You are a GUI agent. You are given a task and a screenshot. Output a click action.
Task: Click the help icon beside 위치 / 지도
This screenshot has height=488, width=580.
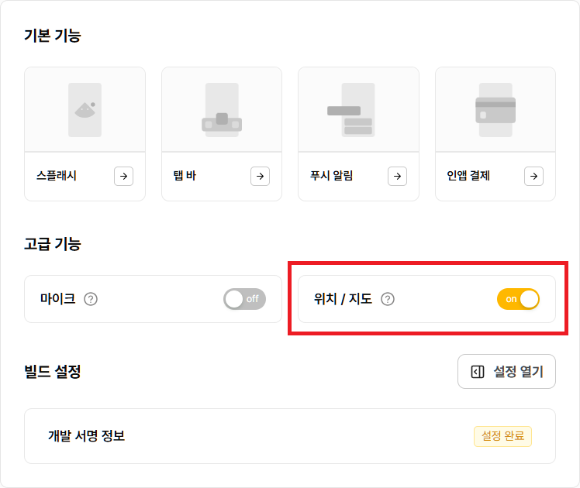click(x=388, y=299)
